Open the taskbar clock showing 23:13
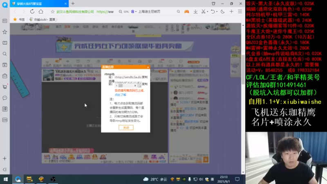The height and width of the screenshot is (184, 327). [223, 179]
